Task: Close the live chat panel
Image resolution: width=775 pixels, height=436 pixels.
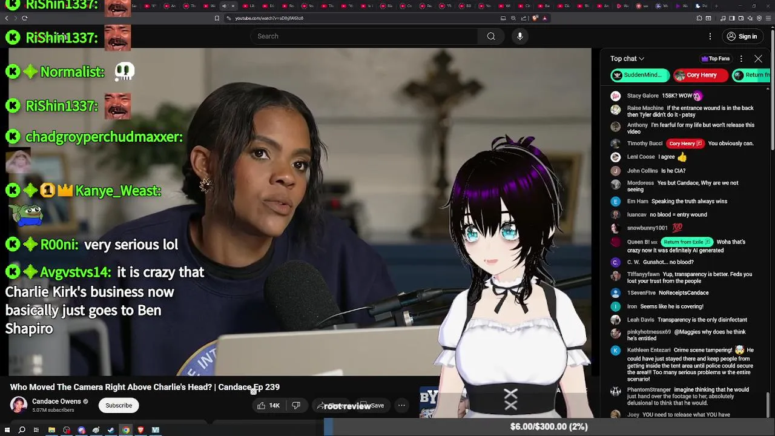Action: click(758, 59)
